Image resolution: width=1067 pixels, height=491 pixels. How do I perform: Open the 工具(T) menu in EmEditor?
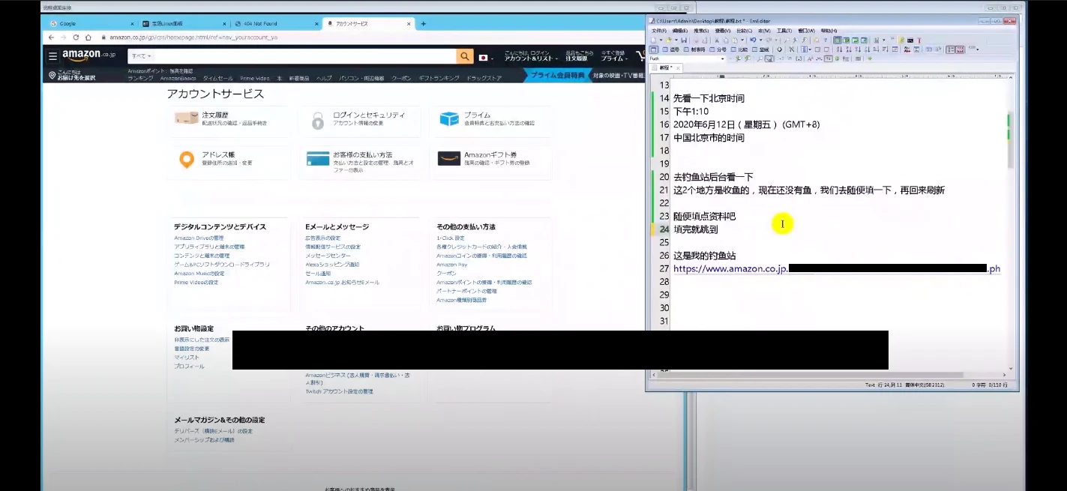pyautogui.click(x=784, y=31)
